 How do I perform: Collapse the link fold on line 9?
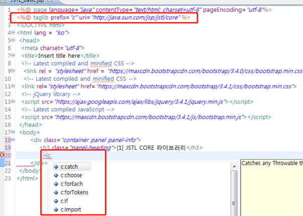[13, 71]
